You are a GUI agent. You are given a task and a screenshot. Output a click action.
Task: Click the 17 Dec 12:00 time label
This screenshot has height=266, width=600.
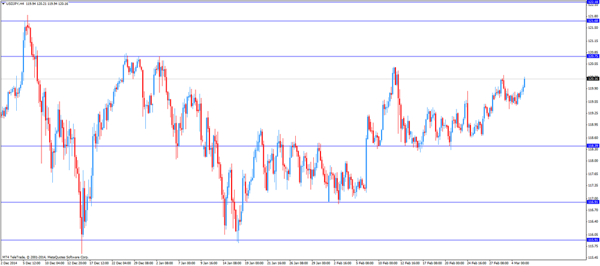(99, 264)
